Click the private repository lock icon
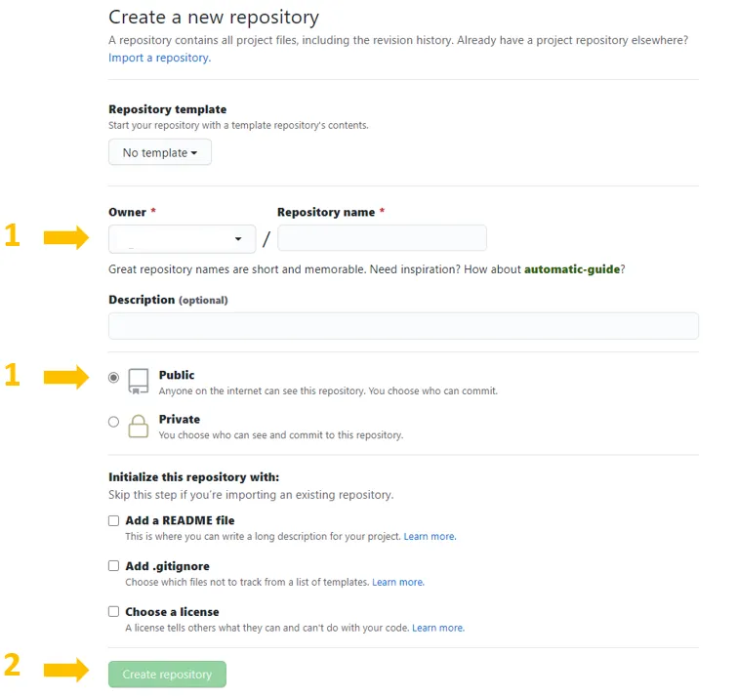 point(139,426)
